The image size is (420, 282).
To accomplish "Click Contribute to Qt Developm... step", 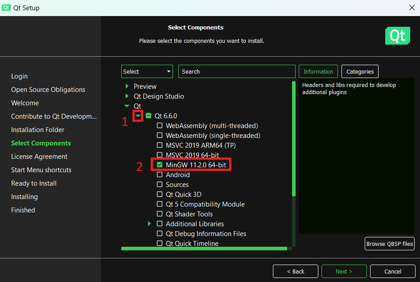I will click(x=54, y=116).
